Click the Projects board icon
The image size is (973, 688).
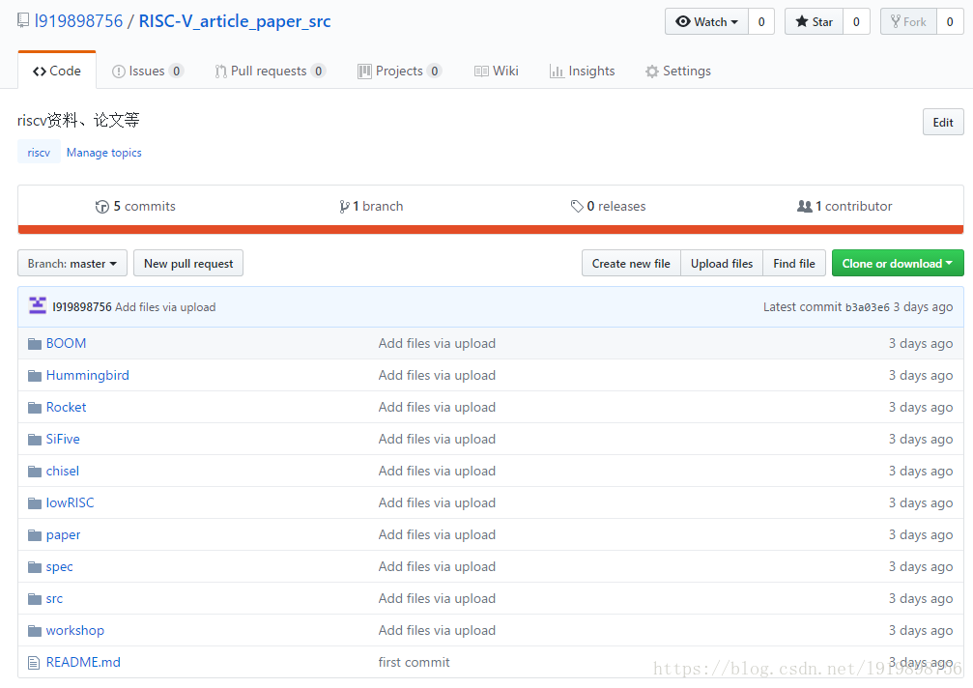[x=364, y=72]
